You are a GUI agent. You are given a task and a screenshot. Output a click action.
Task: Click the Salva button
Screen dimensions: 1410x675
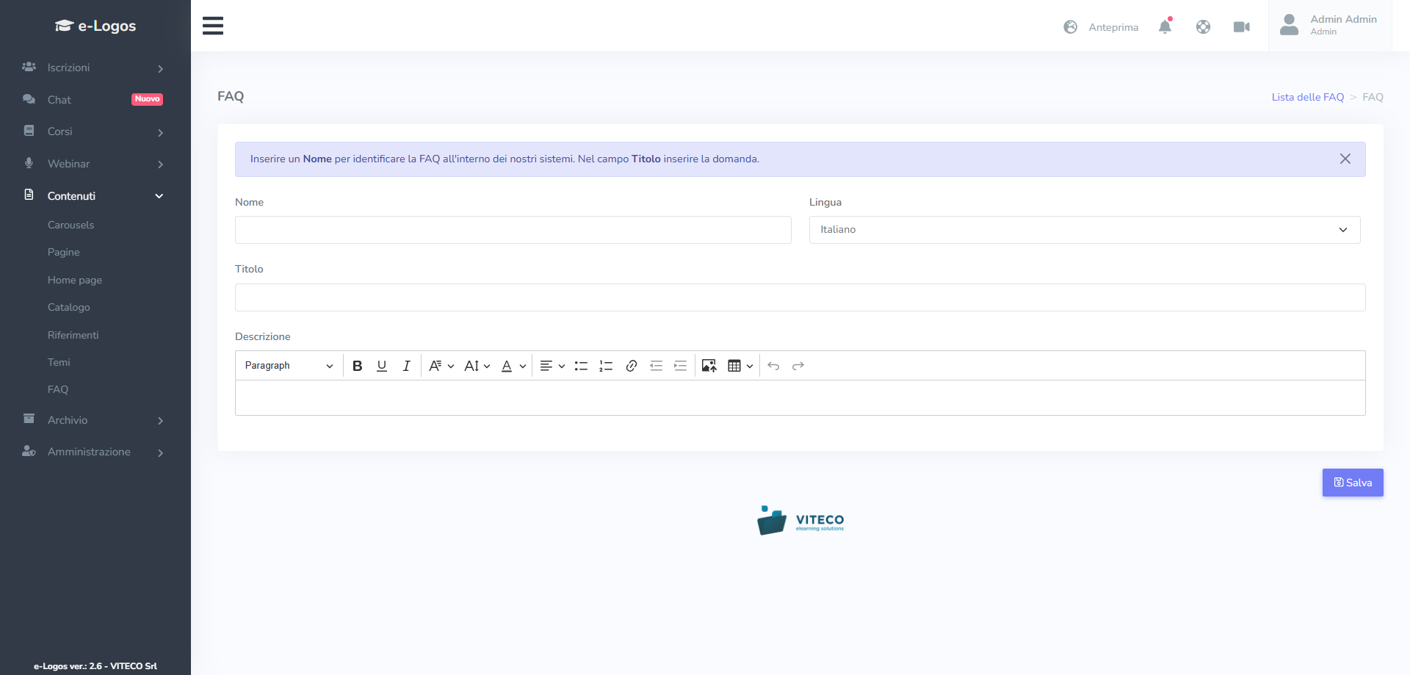tap(1353, 483)
